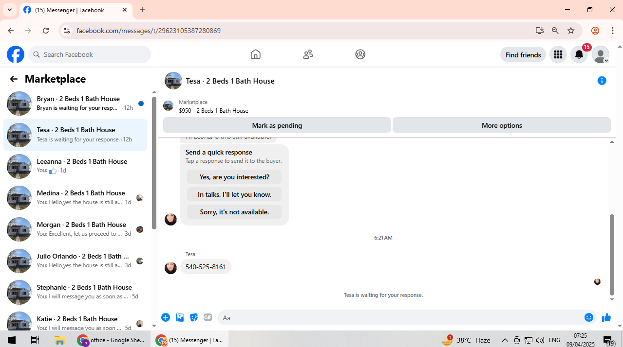
Task: Open the tab search dropdown arrow
Action: tap(9, 10)
